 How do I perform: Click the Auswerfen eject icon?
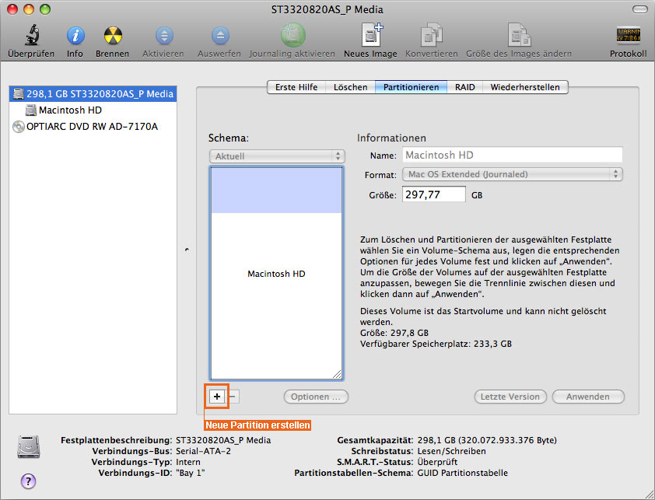(220, 36)
